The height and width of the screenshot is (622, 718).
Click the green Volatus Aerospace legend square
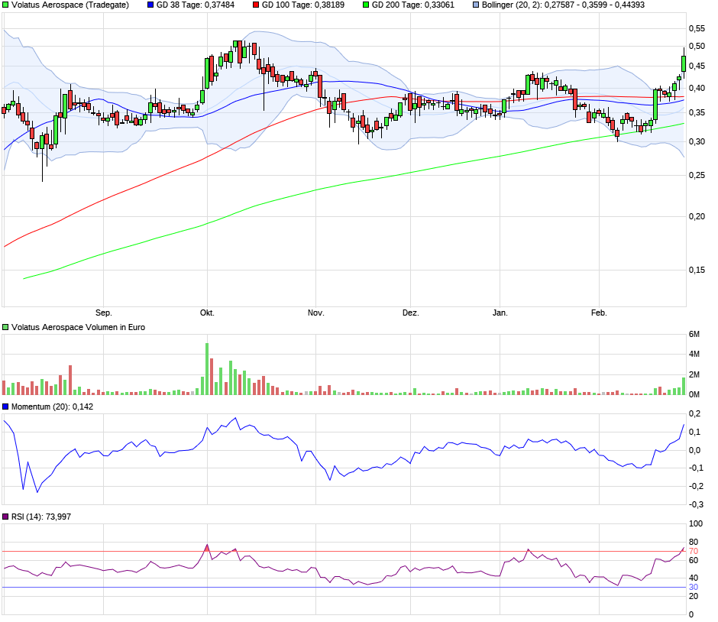[x=6, y=5]
